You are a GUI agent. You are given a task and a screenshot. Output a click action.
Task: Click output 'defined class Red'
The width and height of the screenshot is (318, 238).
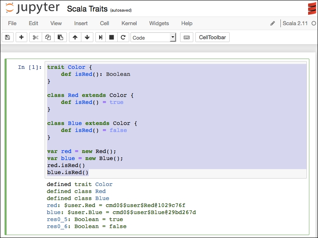point(76,191)
